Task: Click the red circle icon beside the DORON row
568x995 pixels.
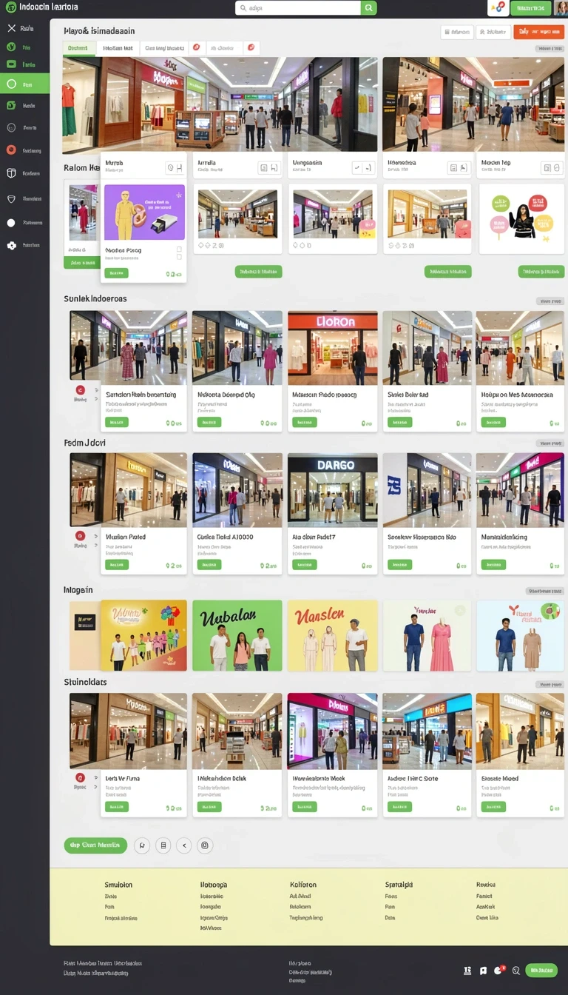Action: click(80, 390)
